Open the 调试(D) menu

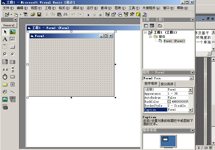tap(78, 8)
